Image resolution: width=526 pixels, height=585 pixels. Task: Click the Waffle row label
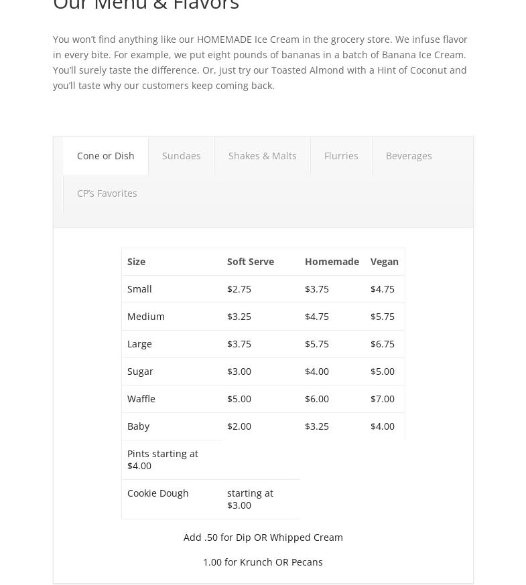pyautogui.click(x=141, y=399)
